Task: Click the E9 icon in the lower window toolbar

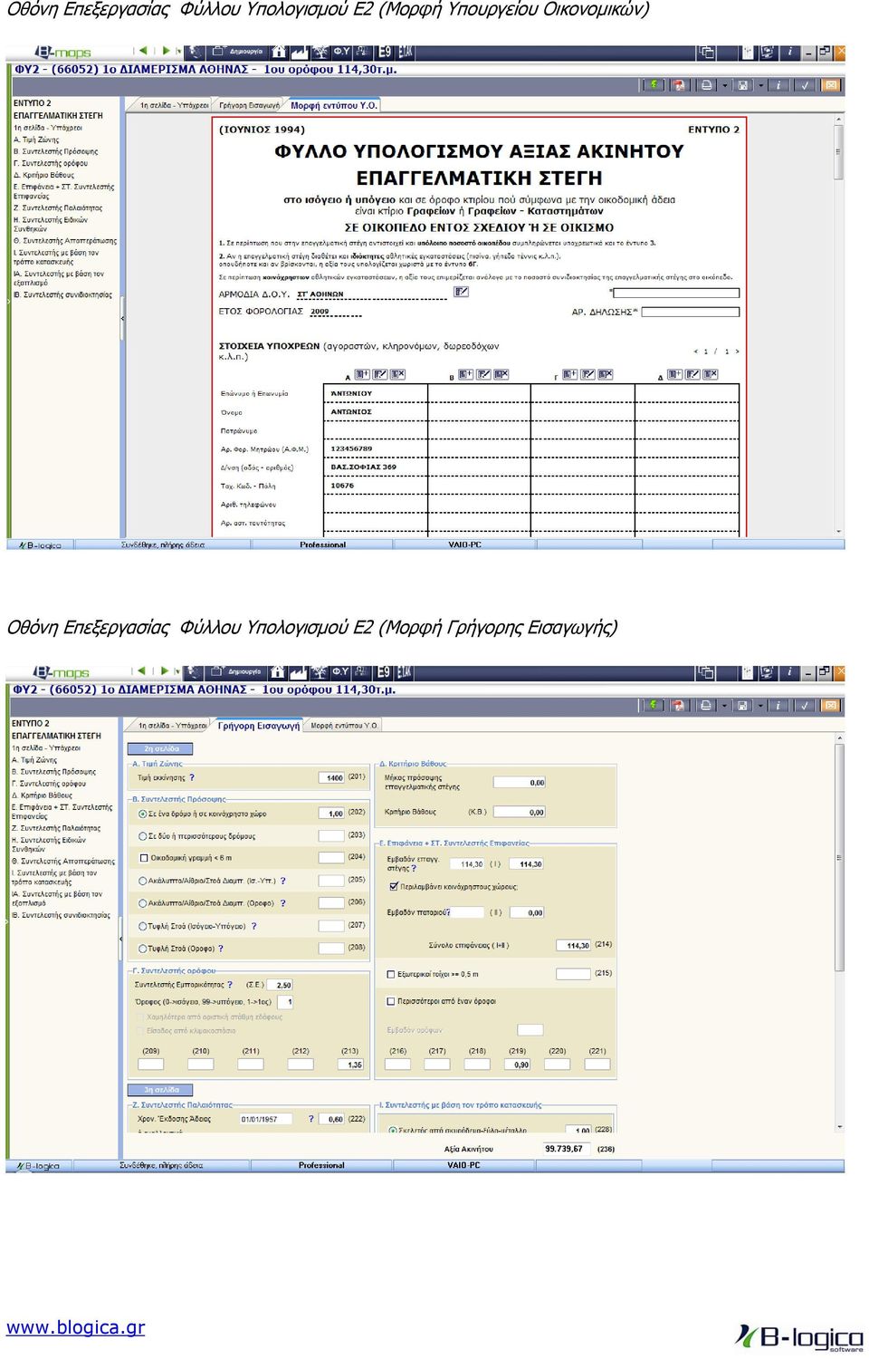Action: 384,672
